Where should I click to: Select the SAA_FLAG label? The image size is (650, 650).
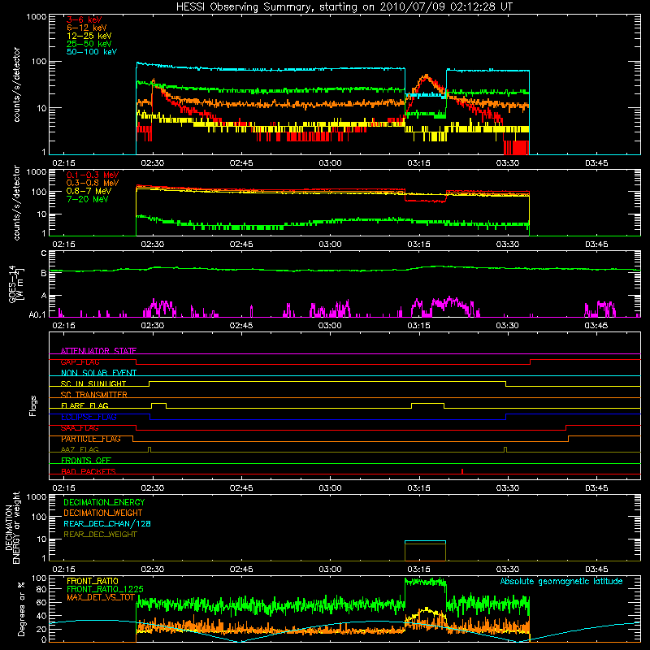coord(80,428)
